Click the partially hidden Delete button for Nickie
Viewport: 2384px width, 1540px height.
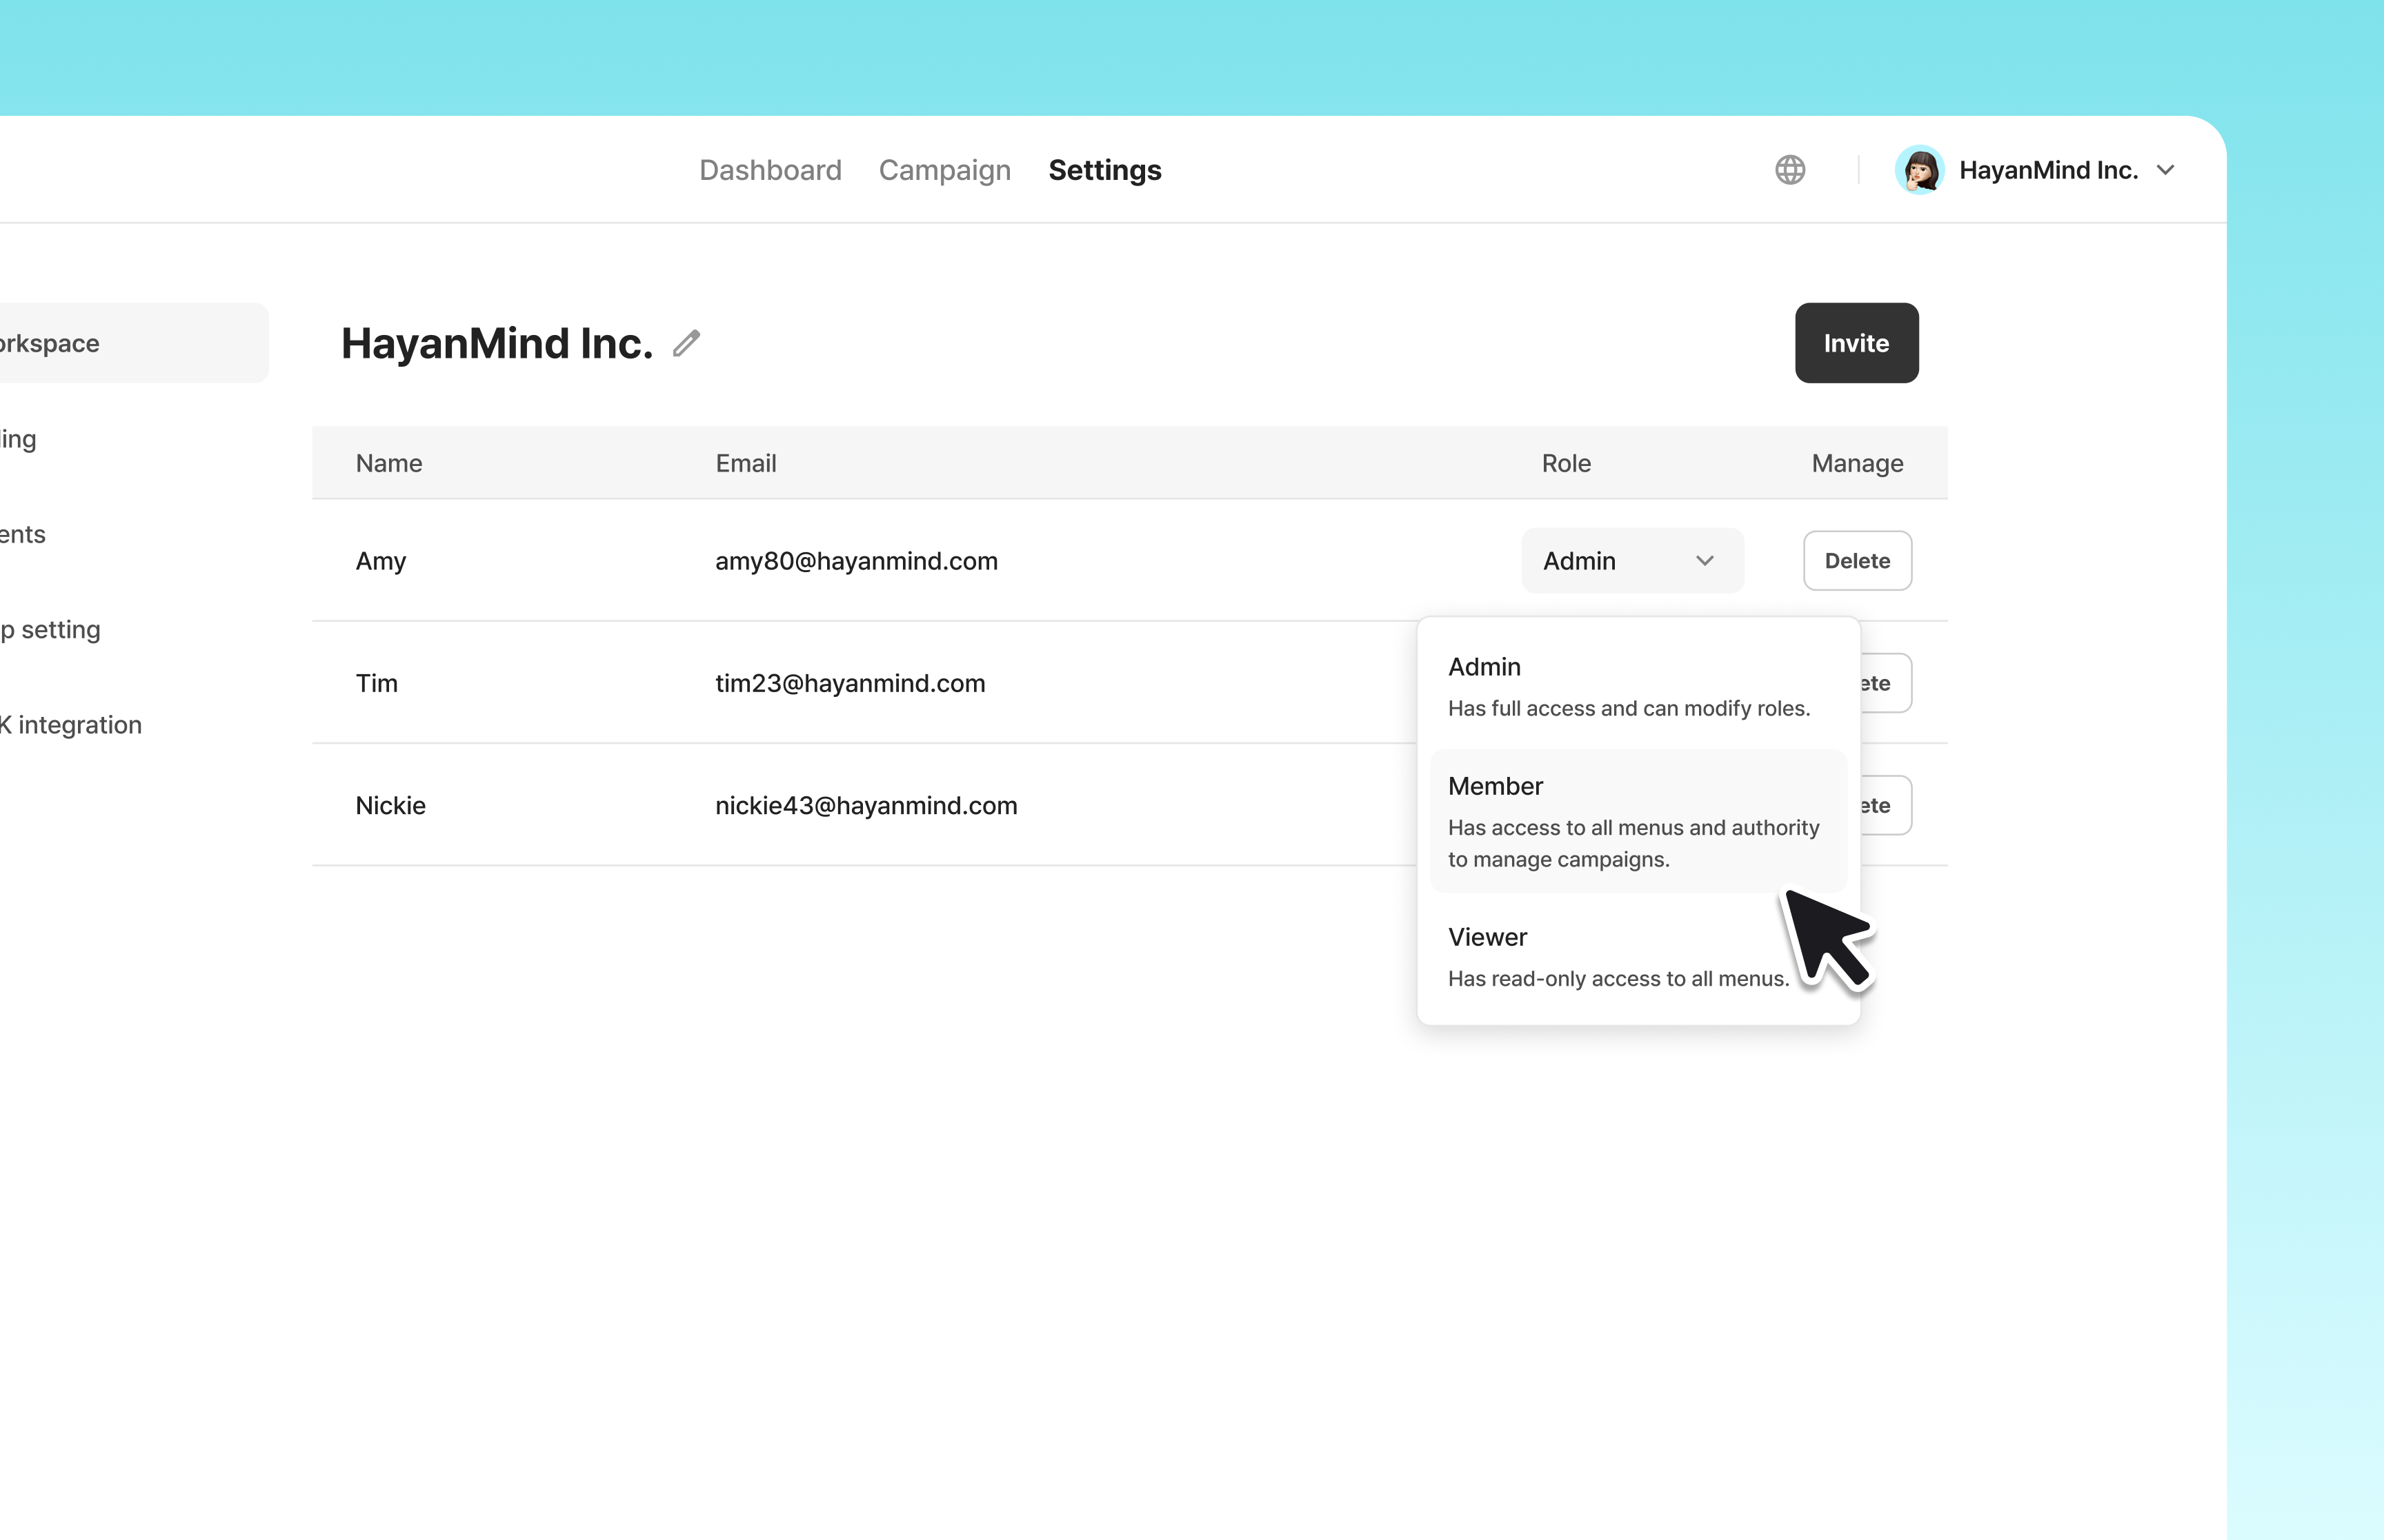coord(1885,805)
